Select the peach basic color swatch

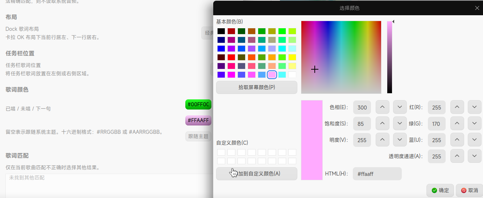[x=272, y=66]
